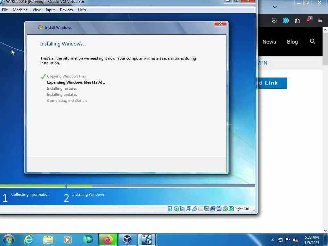Show hidden tray icons arrow
This screenshot has width=328, height=246.
[x=272, y=240]
